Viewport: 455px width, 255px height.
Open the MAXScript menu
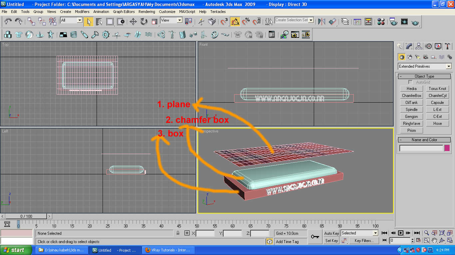point(187,12)
